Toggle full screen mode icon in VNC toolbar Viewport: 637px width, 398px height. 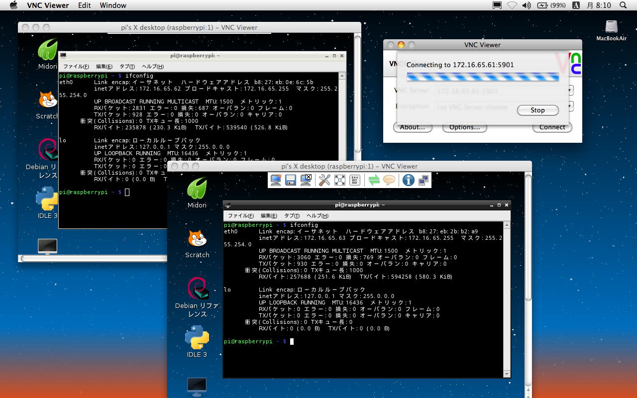click(x=340, y=180)
